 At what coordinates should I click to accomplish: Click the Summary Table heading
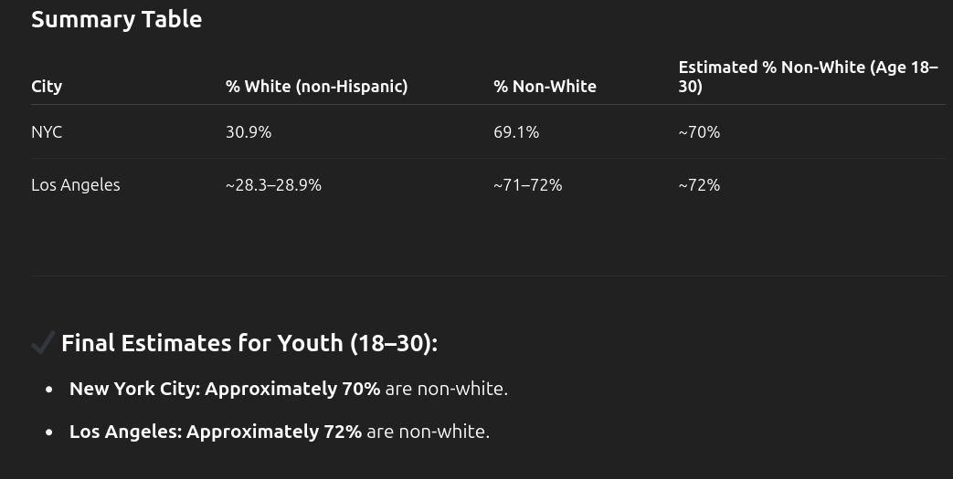point(117,19)
